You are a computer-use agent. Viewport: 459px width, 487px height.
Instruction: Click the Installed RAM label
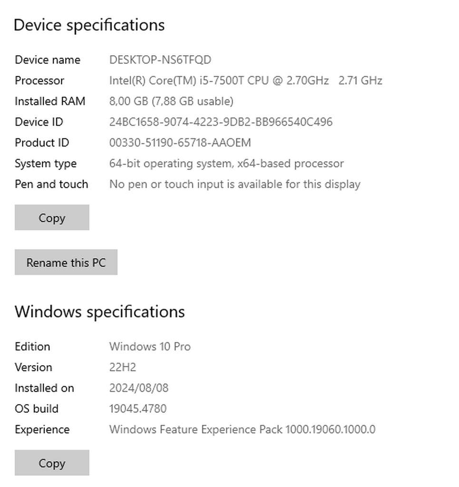(x=50, y=101)
